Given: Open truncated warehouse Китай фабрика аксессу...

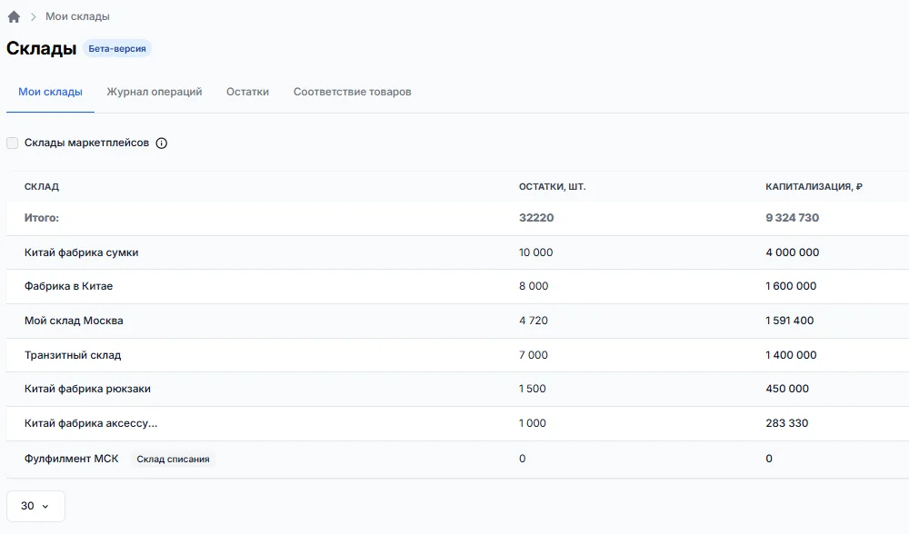Looking at the screenshot, I should coord(91,423).
